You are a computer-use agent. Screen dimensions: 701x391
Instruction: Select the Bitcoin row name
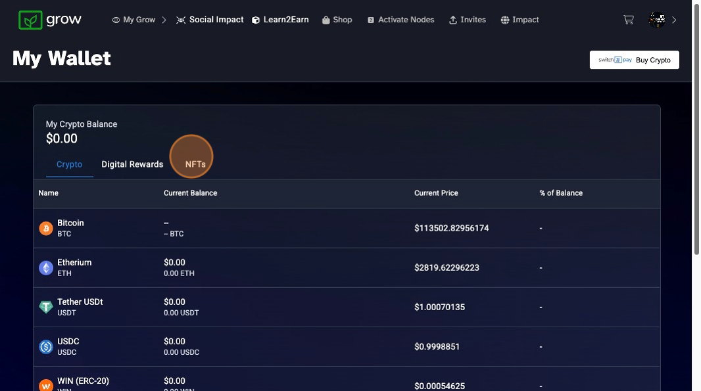pos(70,223)
